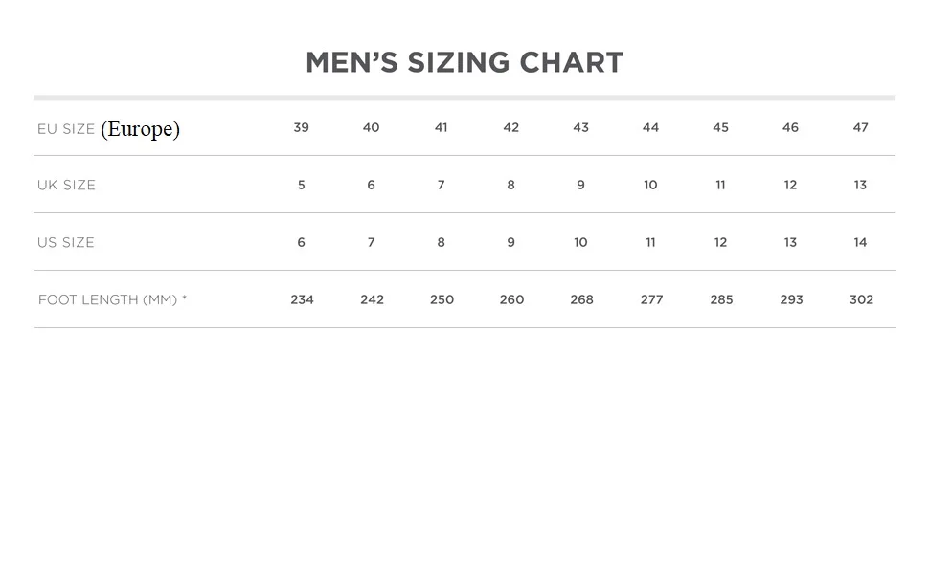
Task: Select foot length 234 mm value
Action: pyautogui.click(x=302, y=300)
